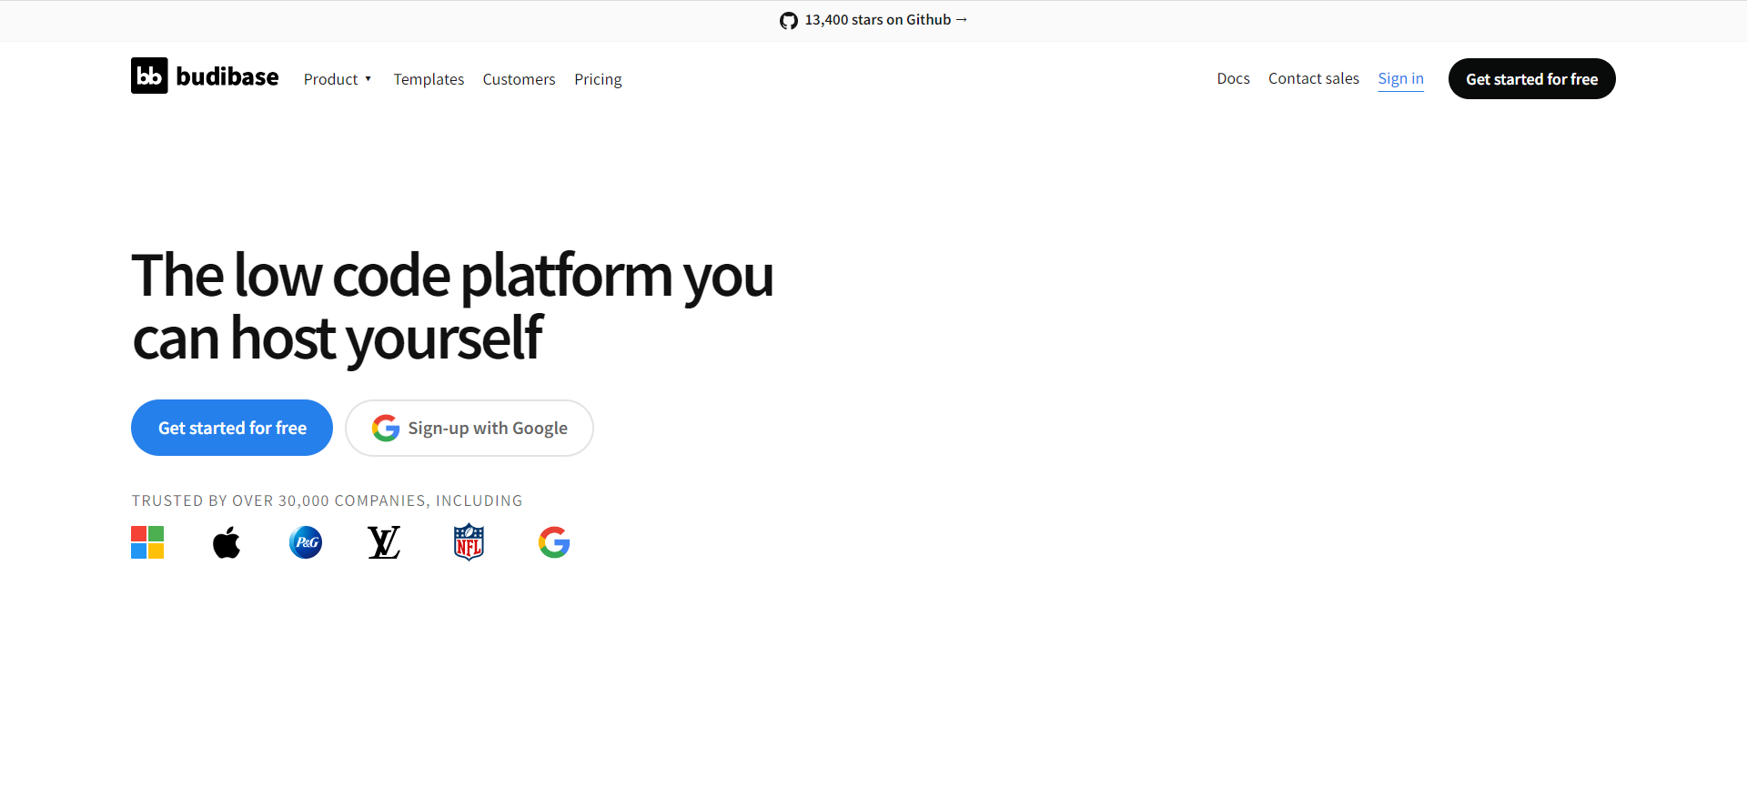Click the Louis Vuitton logo icon
Screen dimensions: 1747x798
click(x=384, y=542)
